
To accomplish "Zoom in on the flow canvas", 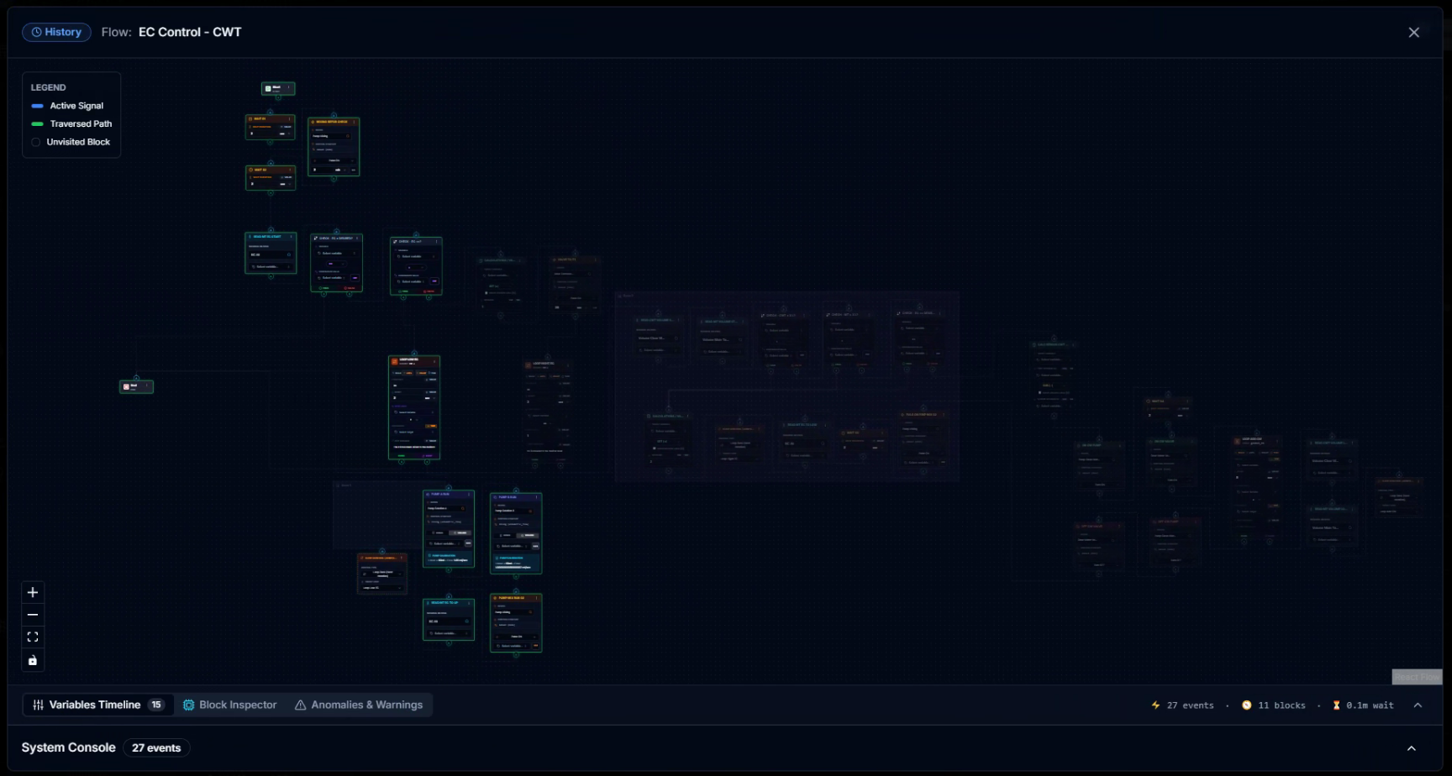I will (33, 592).
